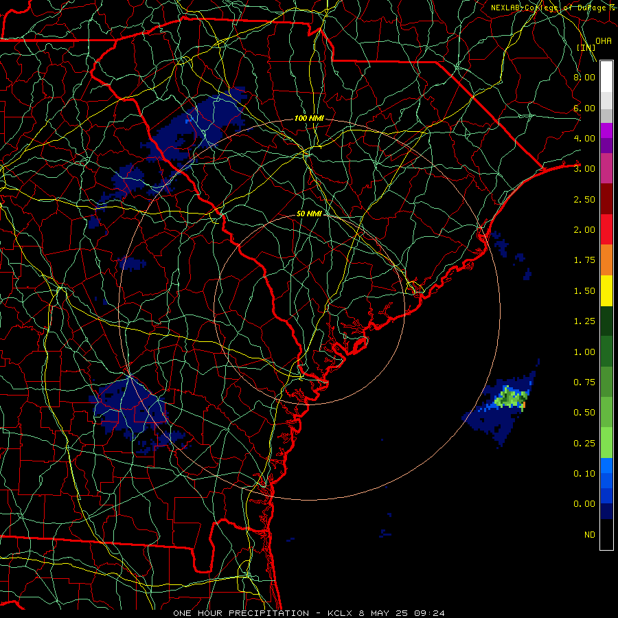Click the 1.25 legend value
This screenshot has width=618, height=618.
[584, 321]
